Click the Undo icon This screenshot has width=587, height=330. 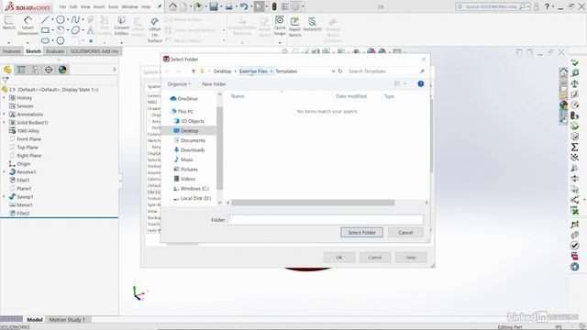coord(244,6)
